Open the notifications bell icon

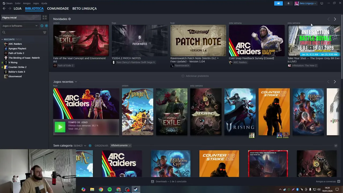point(288,3)
